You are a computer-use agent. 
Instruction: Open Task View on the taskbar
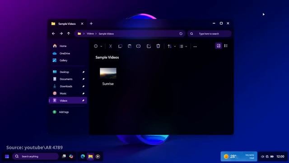[64, 156]
